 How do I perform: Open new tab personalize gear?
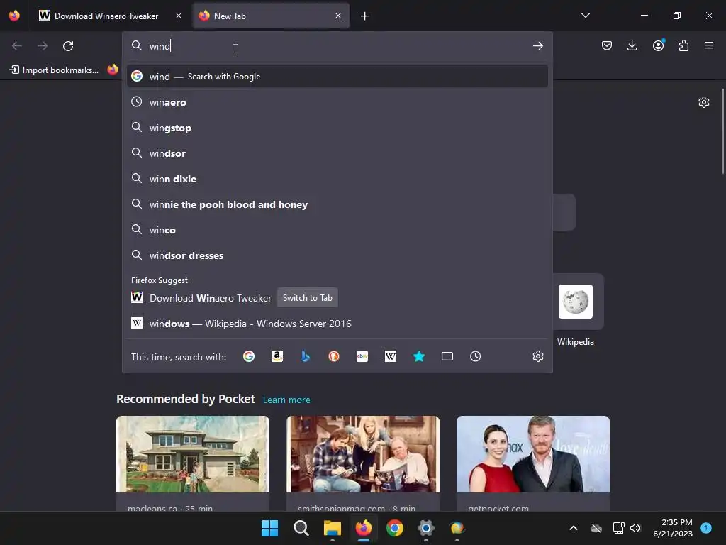pos(704,102)
